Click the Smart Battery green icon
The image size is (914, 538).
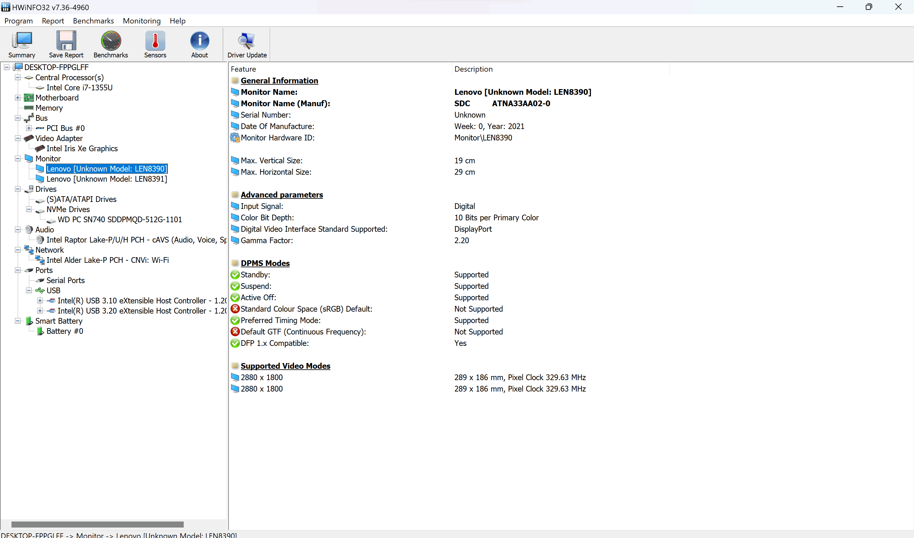29,321
